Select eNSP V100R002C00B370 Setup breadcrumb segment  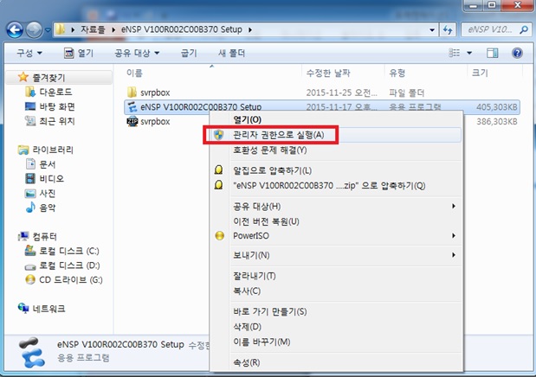(x=182, y=29)
